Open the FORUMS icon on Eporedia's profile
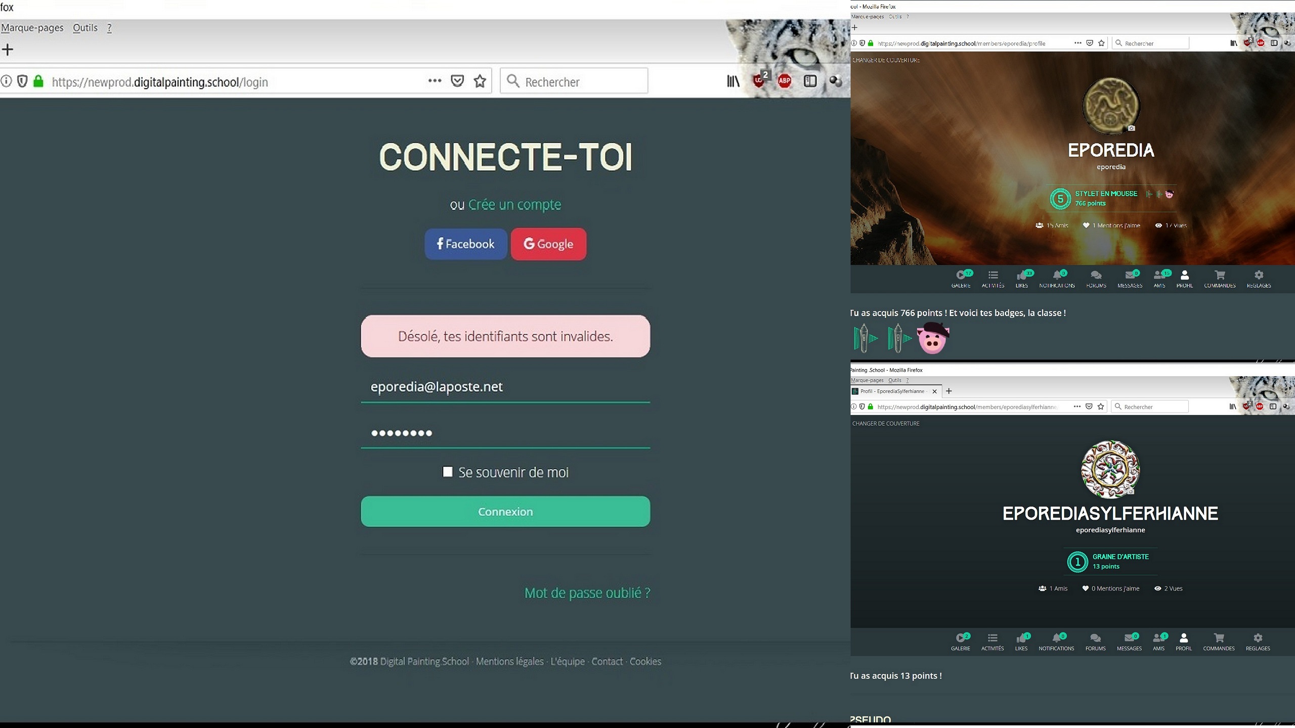1295x728 pixels. pos(1096,276)
